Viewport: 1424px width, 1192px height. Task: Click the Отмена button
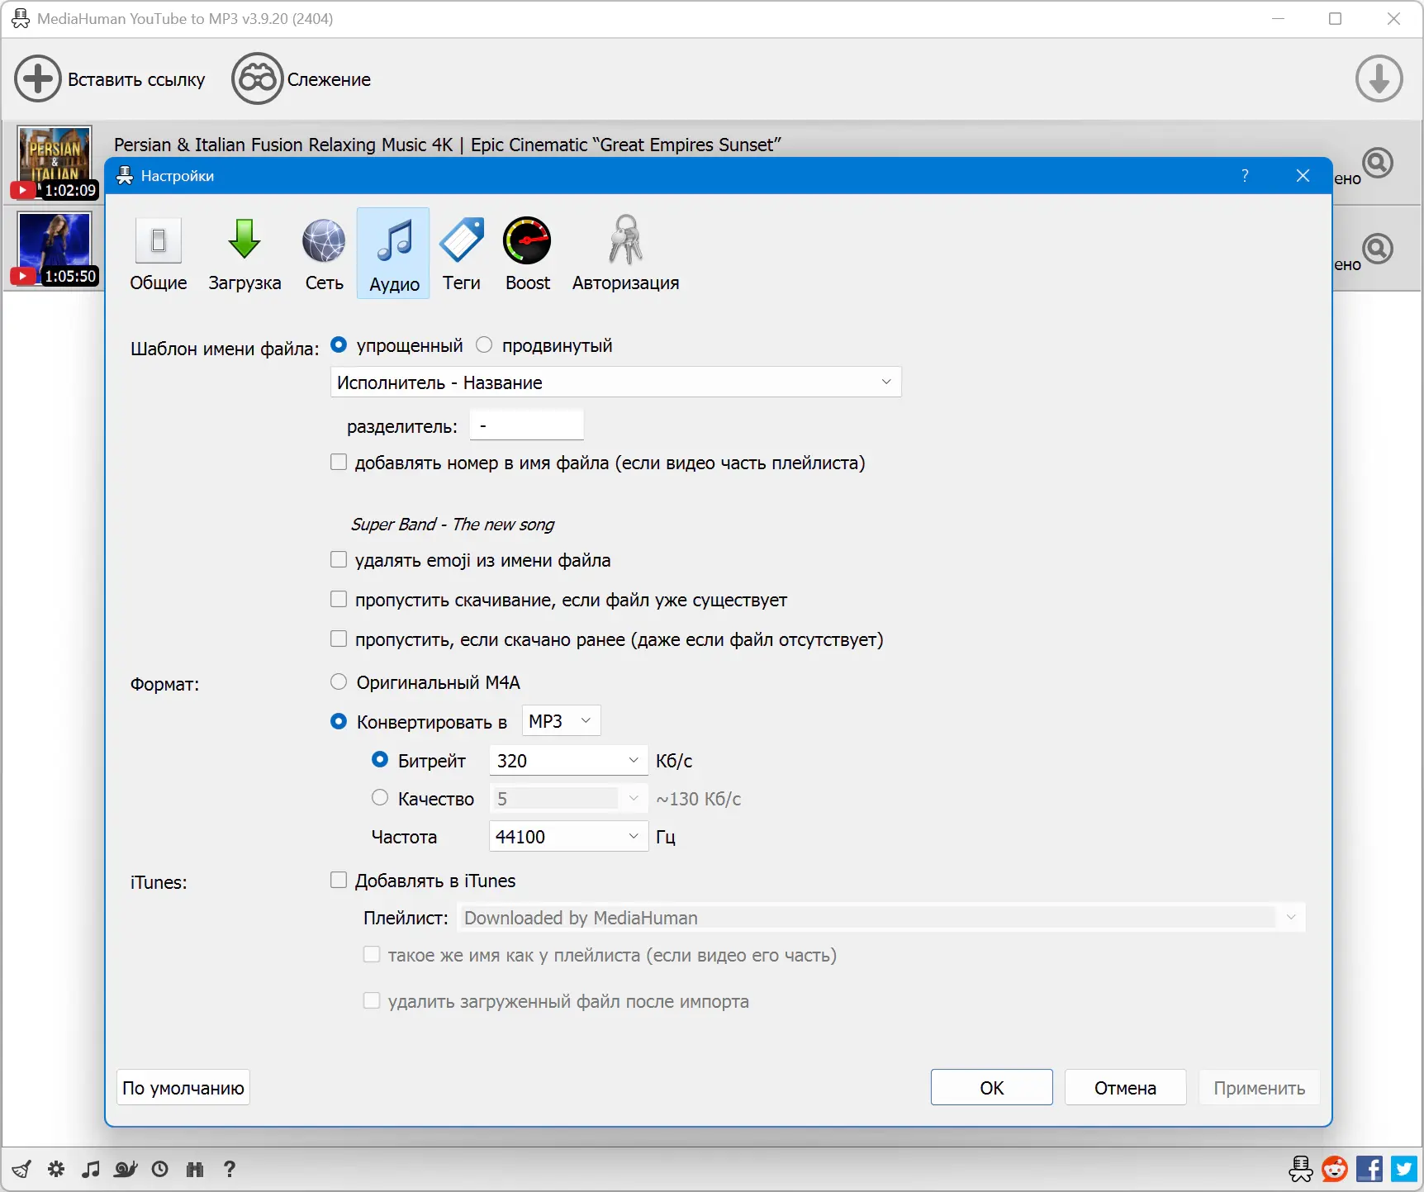[1125, 1088]
